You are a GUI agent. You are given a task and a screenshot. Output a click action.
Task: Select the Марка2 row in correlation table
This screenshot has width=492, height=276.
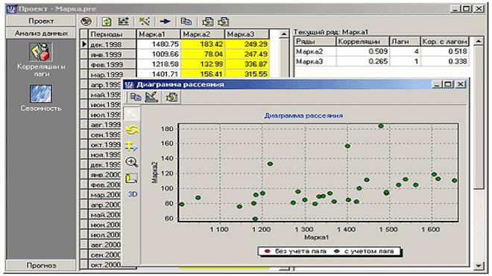click(x=382, y=51)
